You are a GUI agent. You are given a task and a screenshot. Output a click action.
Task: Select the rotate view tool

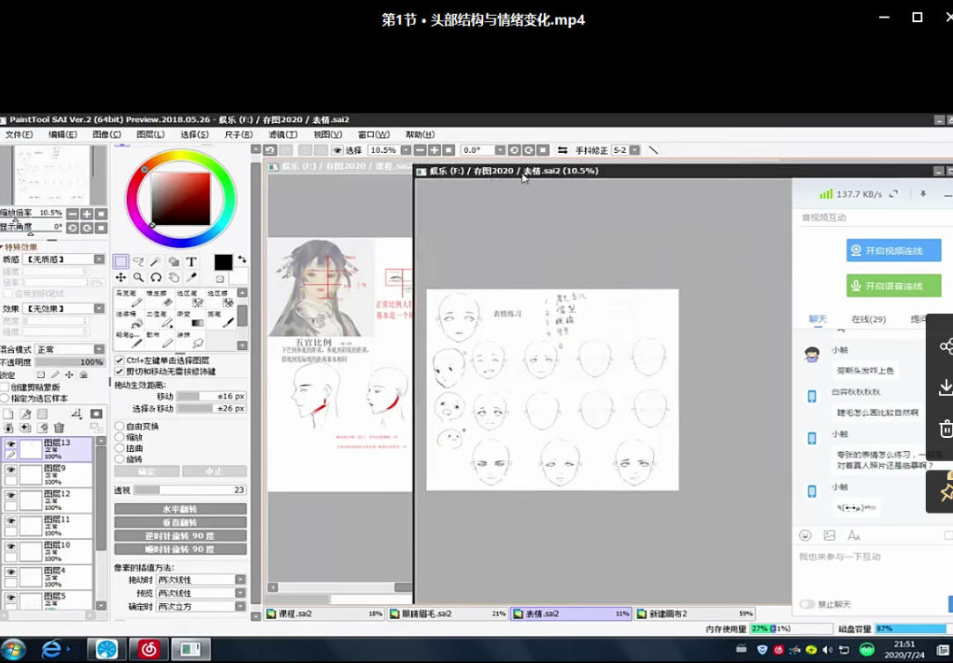(156, 278)
